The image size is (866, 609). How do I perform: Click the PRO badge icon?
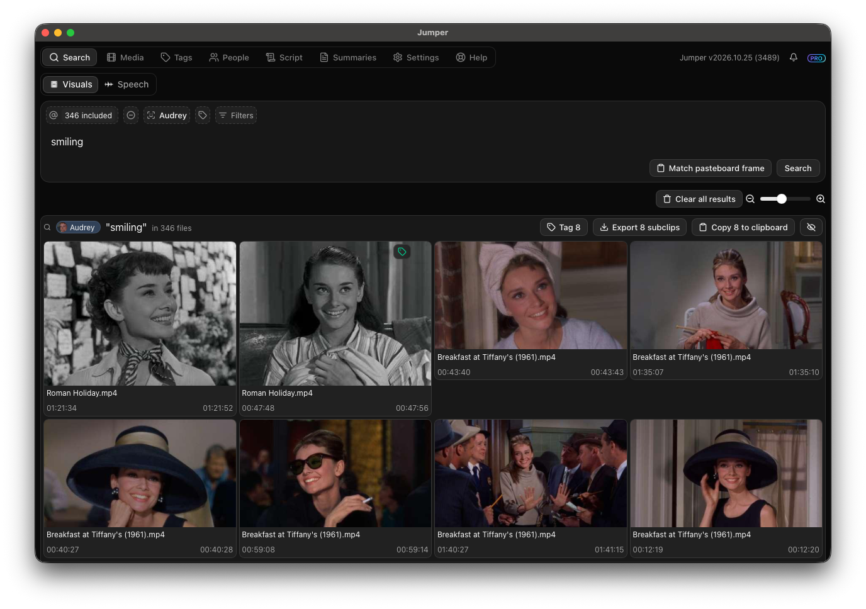(816, 58)
